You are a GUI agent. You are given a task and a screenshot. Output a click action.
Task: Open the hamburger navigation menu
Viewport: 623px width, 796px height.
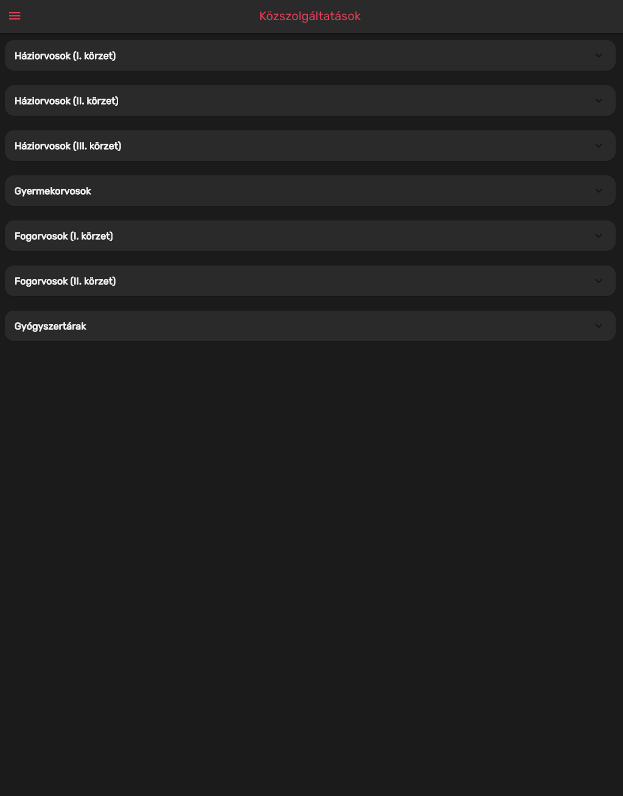(x=15, y=16)
